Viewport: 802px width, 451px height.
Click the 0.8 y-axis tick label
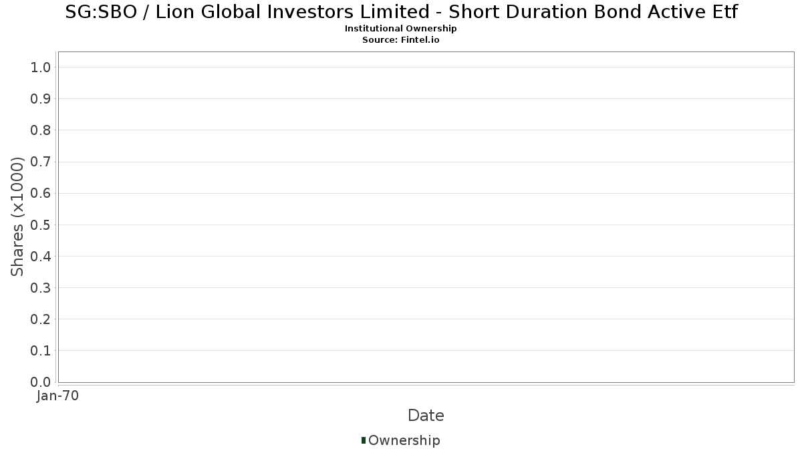(x=41, y=130)
